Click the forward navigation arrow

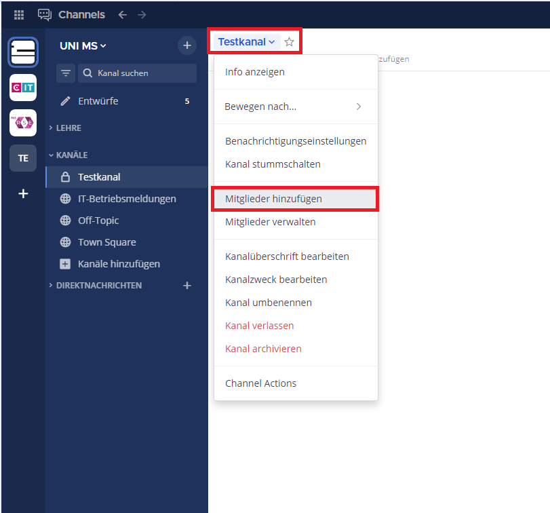(x=142, y=14)
